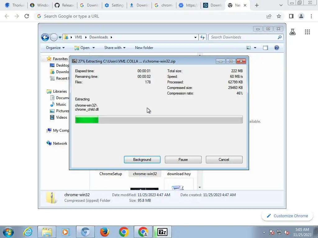Viewport: 318px width, 238px height.
Task: Go back in Explorer with the blue back arrow
Action: [x=45, y=37]
